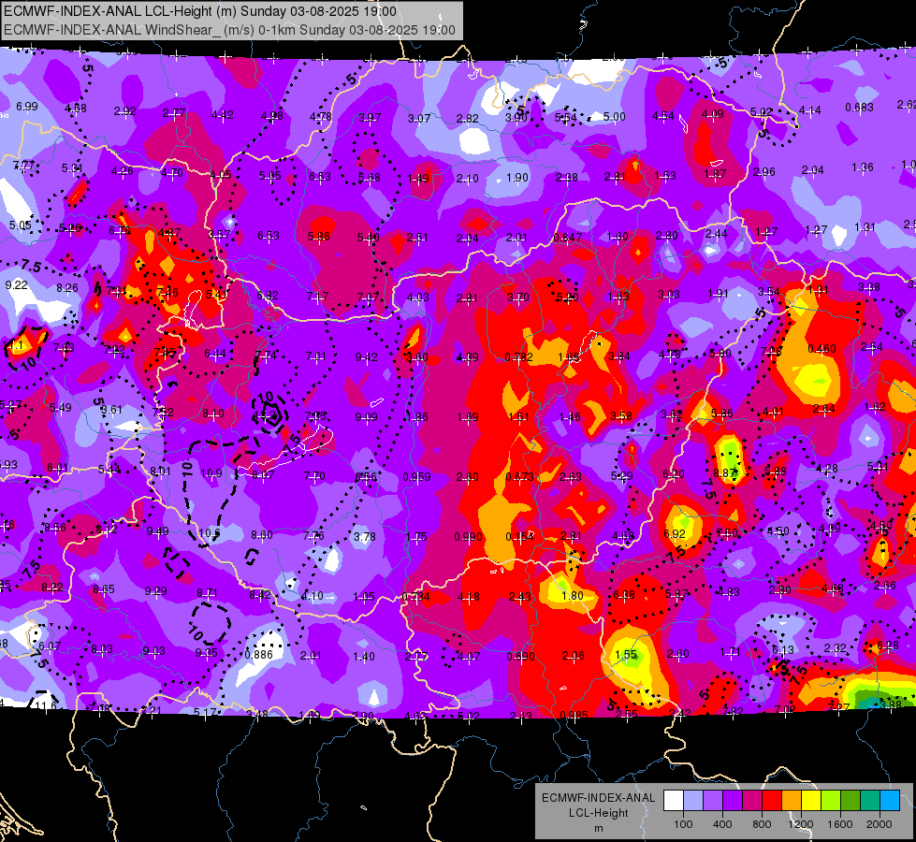Viewport: 916px width, 842px height.
Task: Click the grid value 8.87
Action: (x=724, y=472)
